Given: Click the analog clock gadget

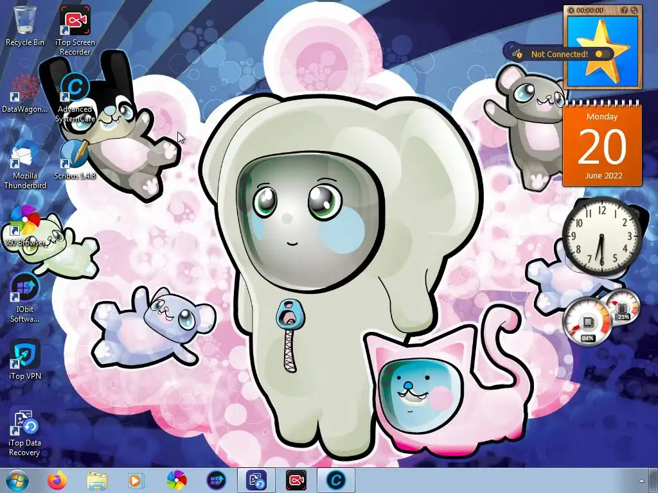Looking at the screenshot, I should (601, 236).
